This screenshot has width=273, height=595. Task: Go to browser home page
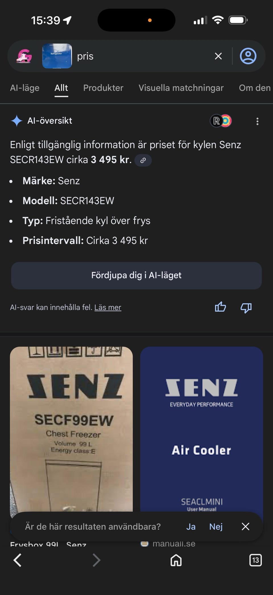click(176, 560)
